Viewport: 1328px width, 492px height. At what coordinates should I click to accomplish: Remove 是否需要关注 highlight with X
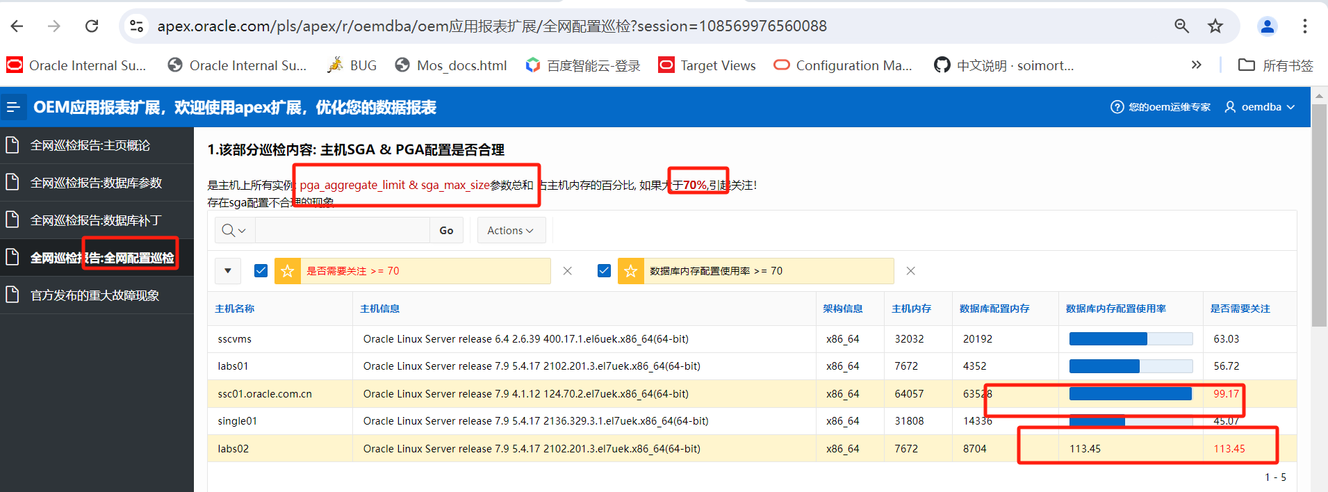click(568, 271)
